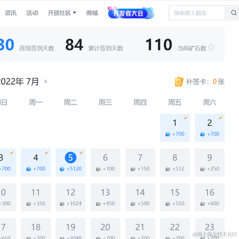
Task: Click the grey ore icon in day 13
Action: pos(98,204)
